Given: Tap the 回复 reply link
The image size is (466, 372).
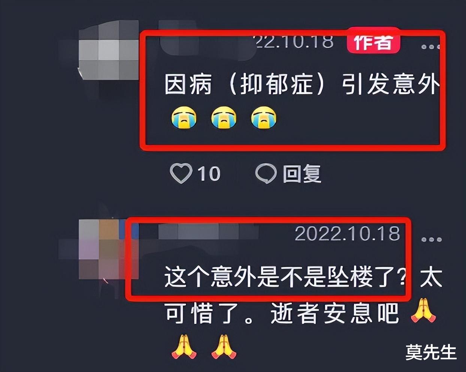Looking at the screenshot, I should point(302,174).
